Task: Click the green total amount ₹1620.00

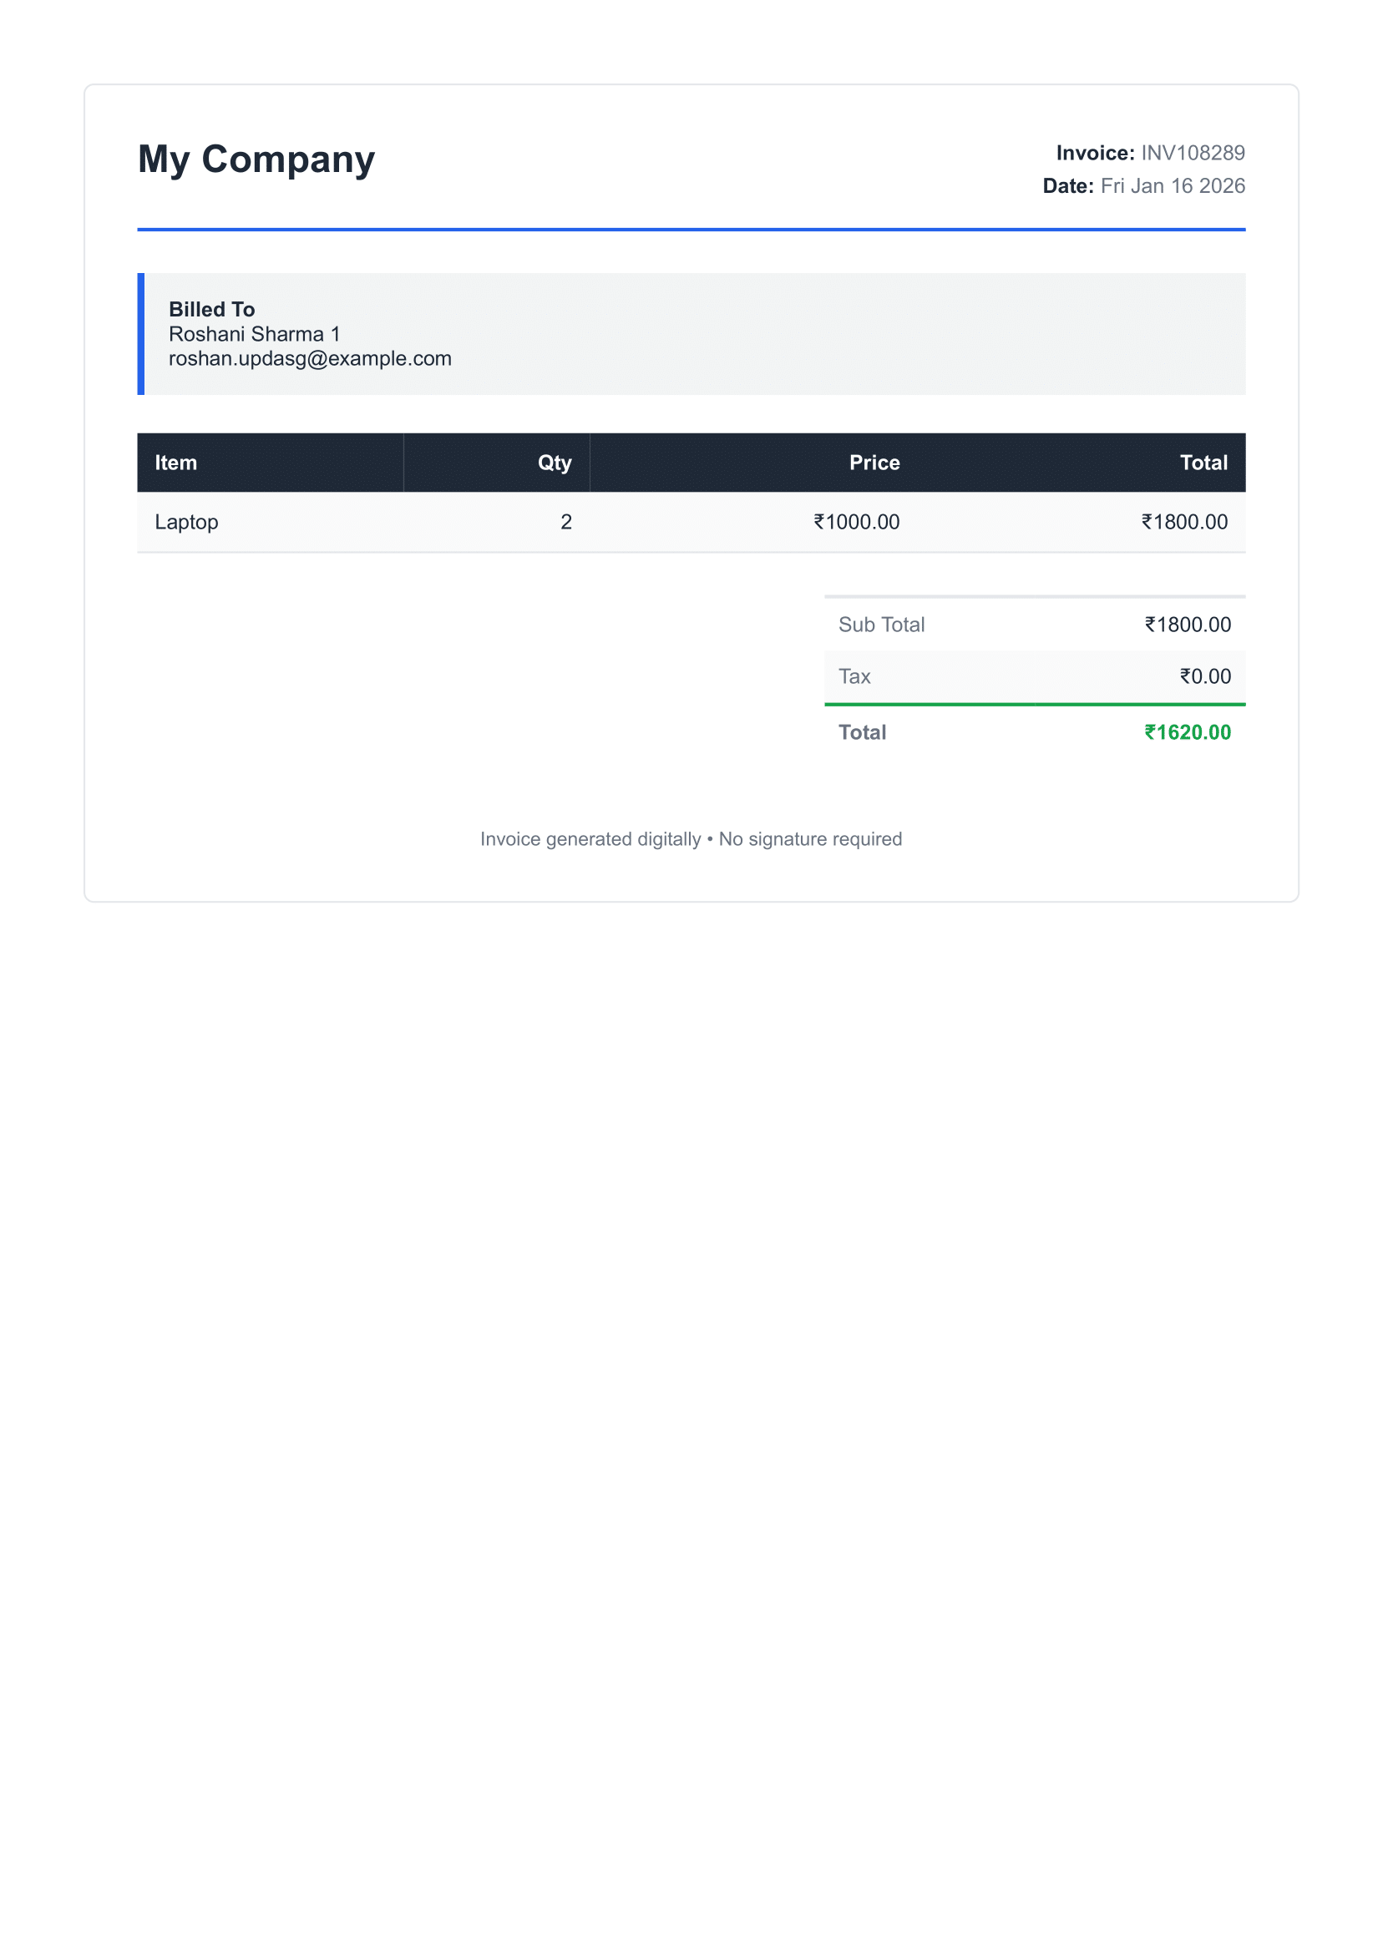Action: click(x=1187, y=733)
